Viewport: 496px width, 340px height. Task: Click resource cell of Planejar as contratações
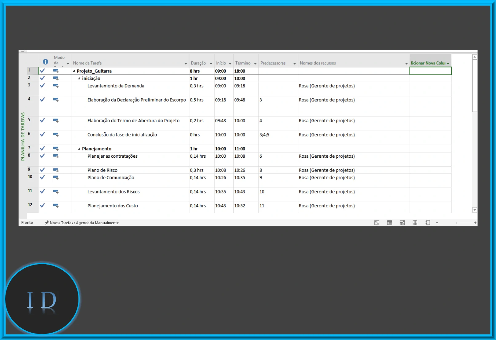[354, 160]
